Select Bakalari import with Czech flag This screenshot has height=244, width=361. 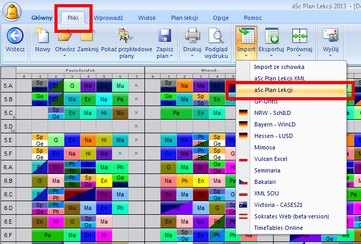point(291,182)
